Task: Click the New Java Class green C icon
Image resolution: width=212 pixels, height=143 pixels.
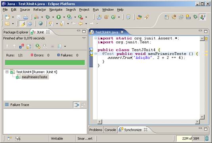Action: (113, 17)
